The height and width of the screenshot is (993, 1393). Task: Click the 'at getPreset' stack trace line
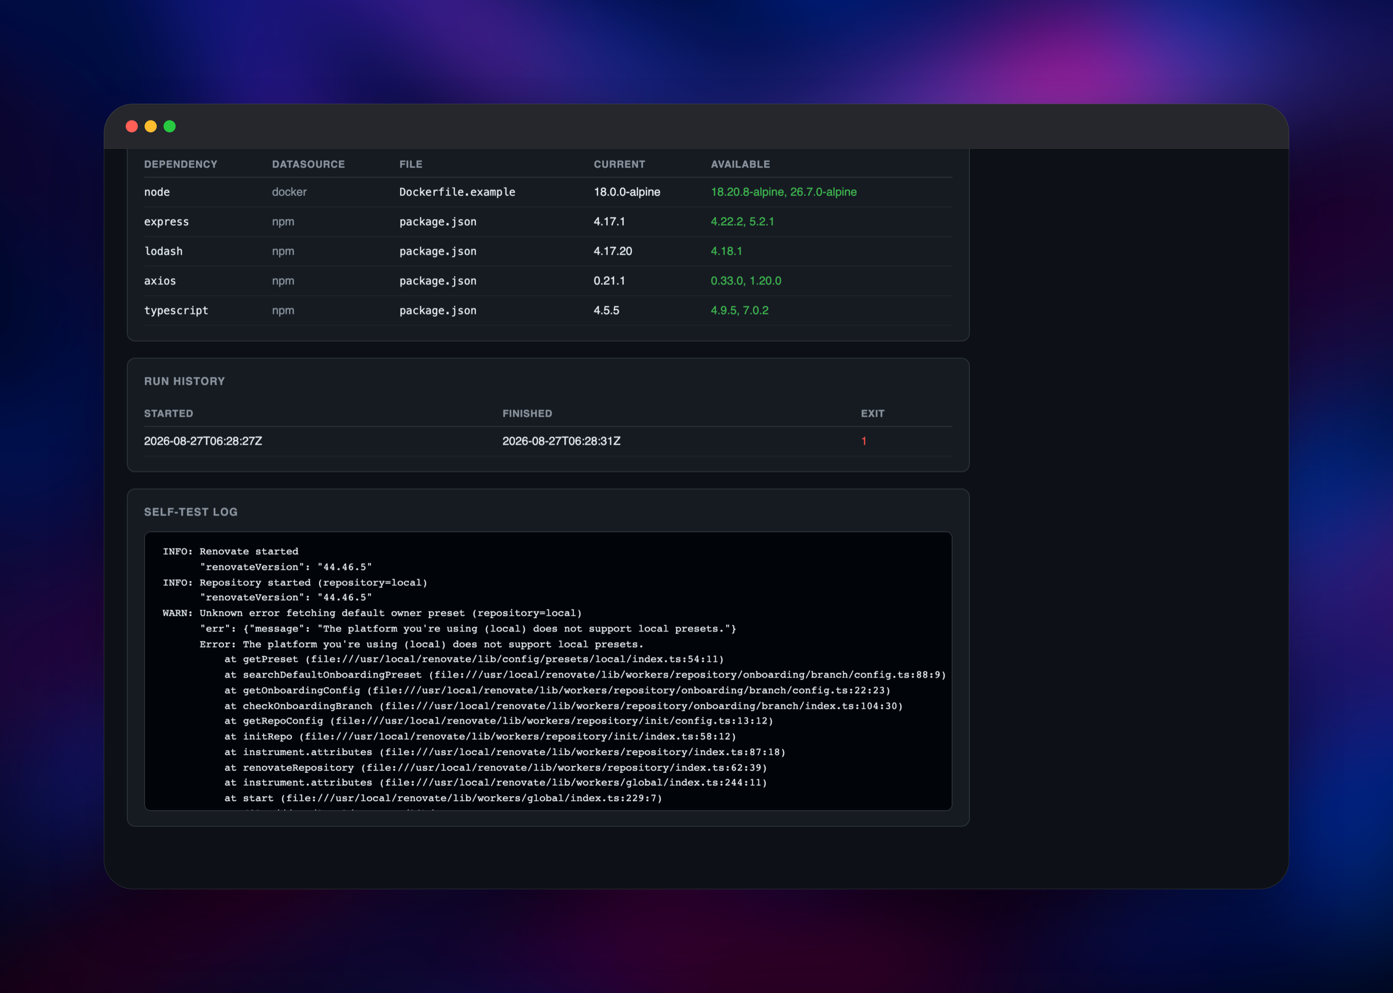click(x=474, y=660)
